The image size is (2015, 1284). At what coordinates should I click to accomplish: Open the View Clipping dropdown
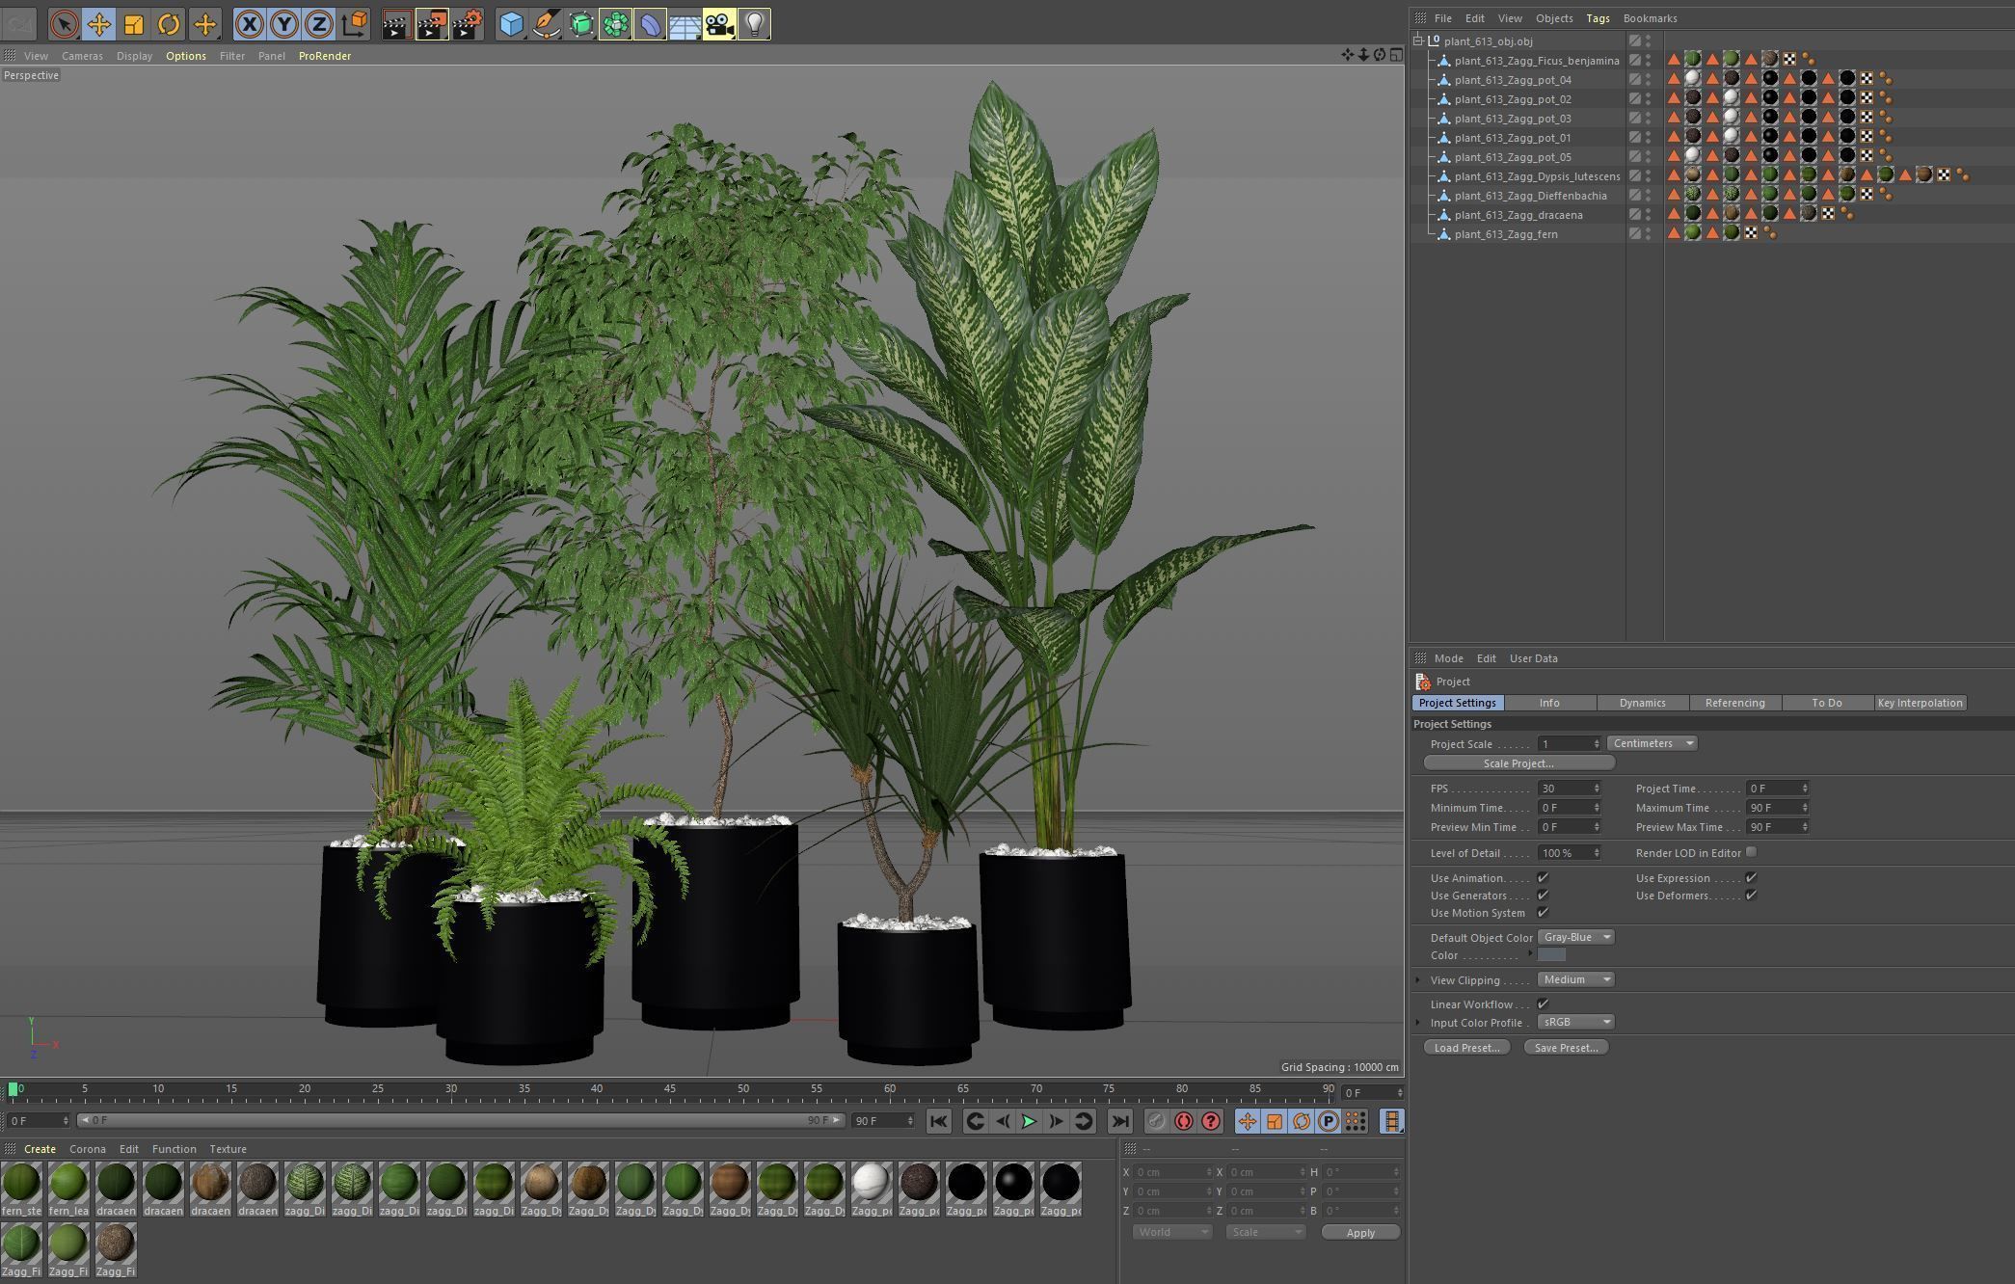1576,979
